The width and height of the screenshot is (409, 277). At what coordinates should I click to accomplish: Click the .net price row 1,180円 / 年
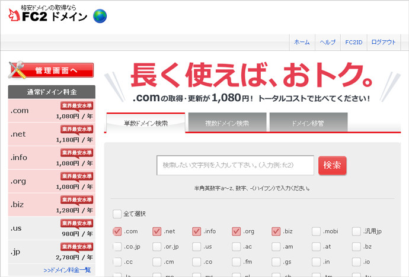coord(52,134)
